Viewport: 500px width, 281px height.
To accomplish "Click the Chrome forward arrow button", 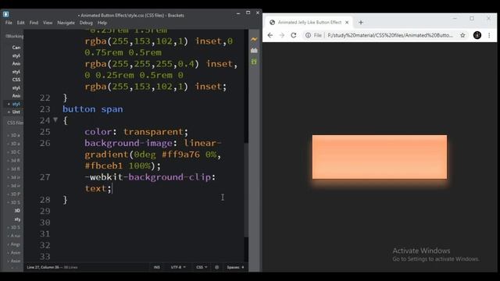I will pyautogui.click(x=281, y=35).
